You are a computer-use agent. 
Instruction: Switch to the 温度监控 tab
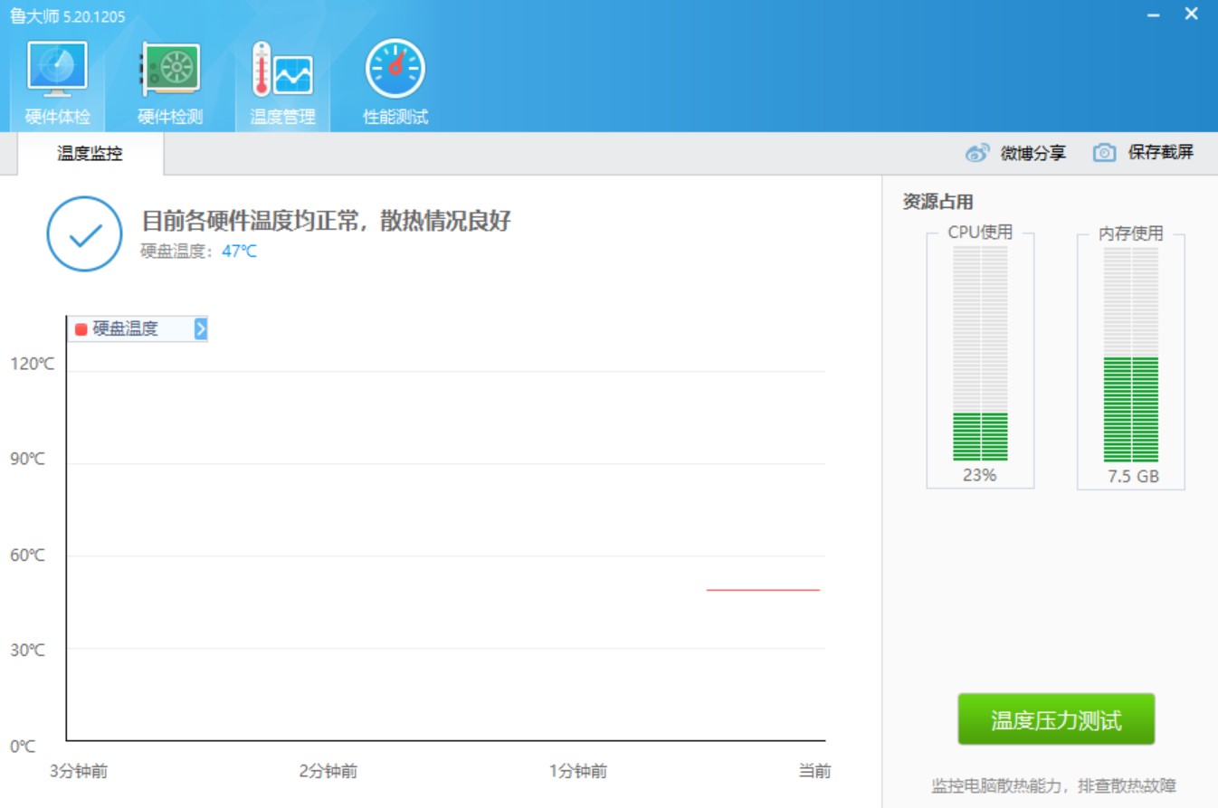pos(90,154)
